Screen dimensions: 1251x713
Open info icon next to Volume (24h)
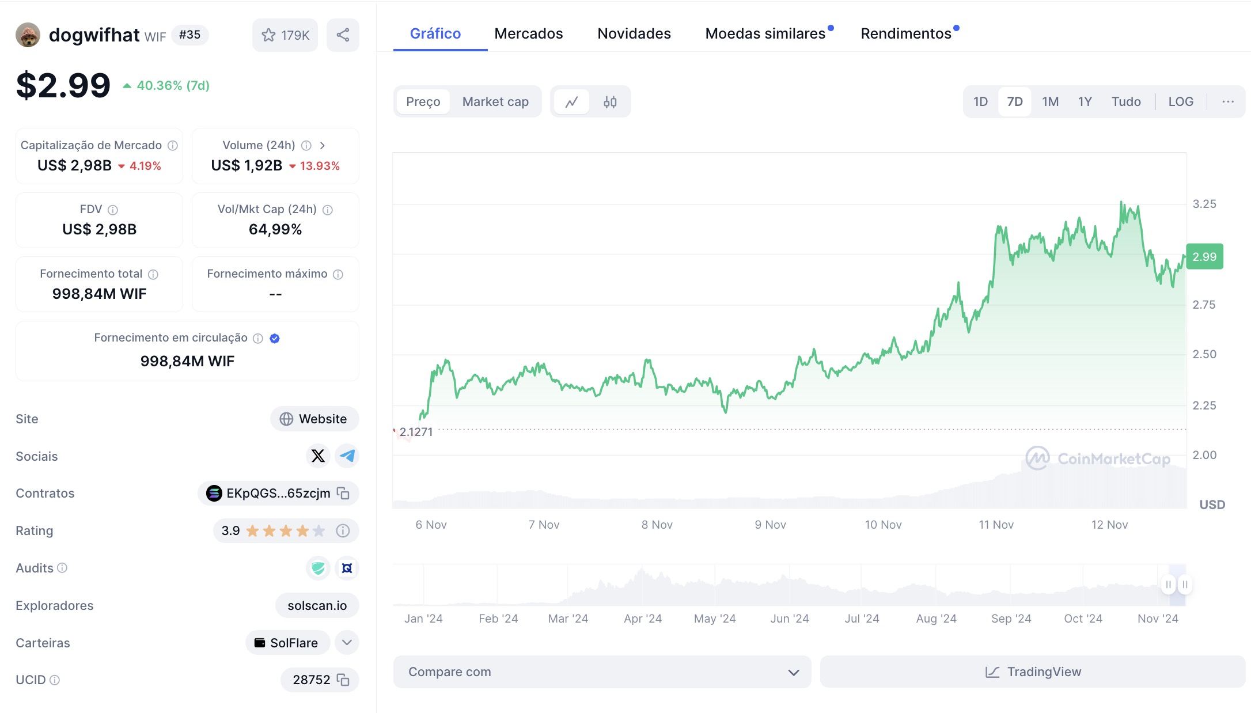(x=306, y=146)
